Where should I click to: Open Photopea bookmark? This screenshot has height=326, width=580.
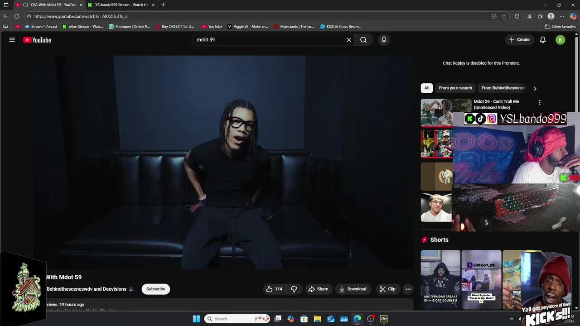tap(129, 27)
